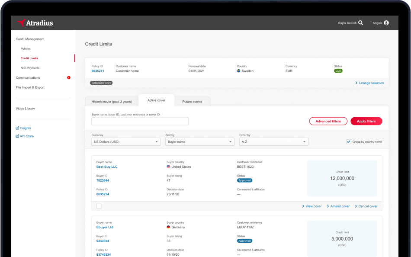Click the Apply filters button

[366, 121]
